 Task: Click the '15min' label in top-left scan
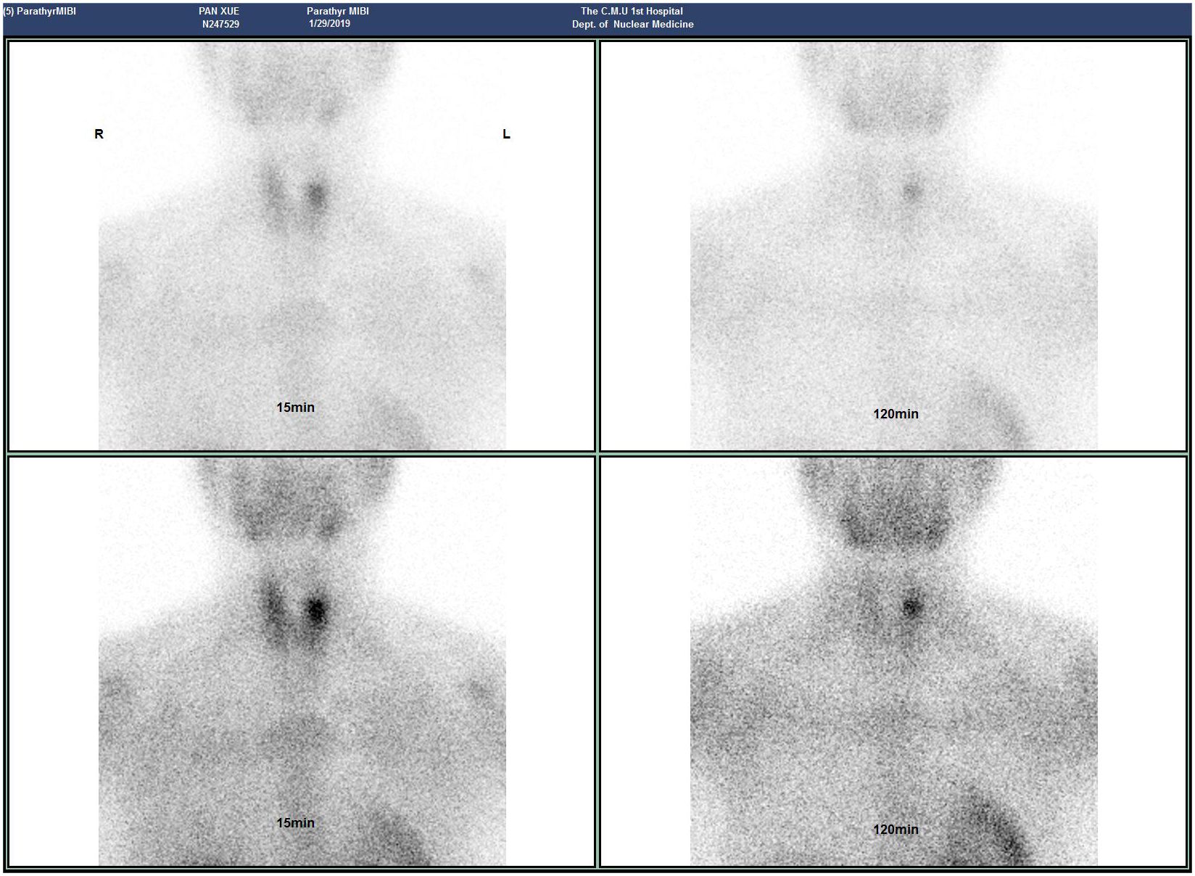296,408
